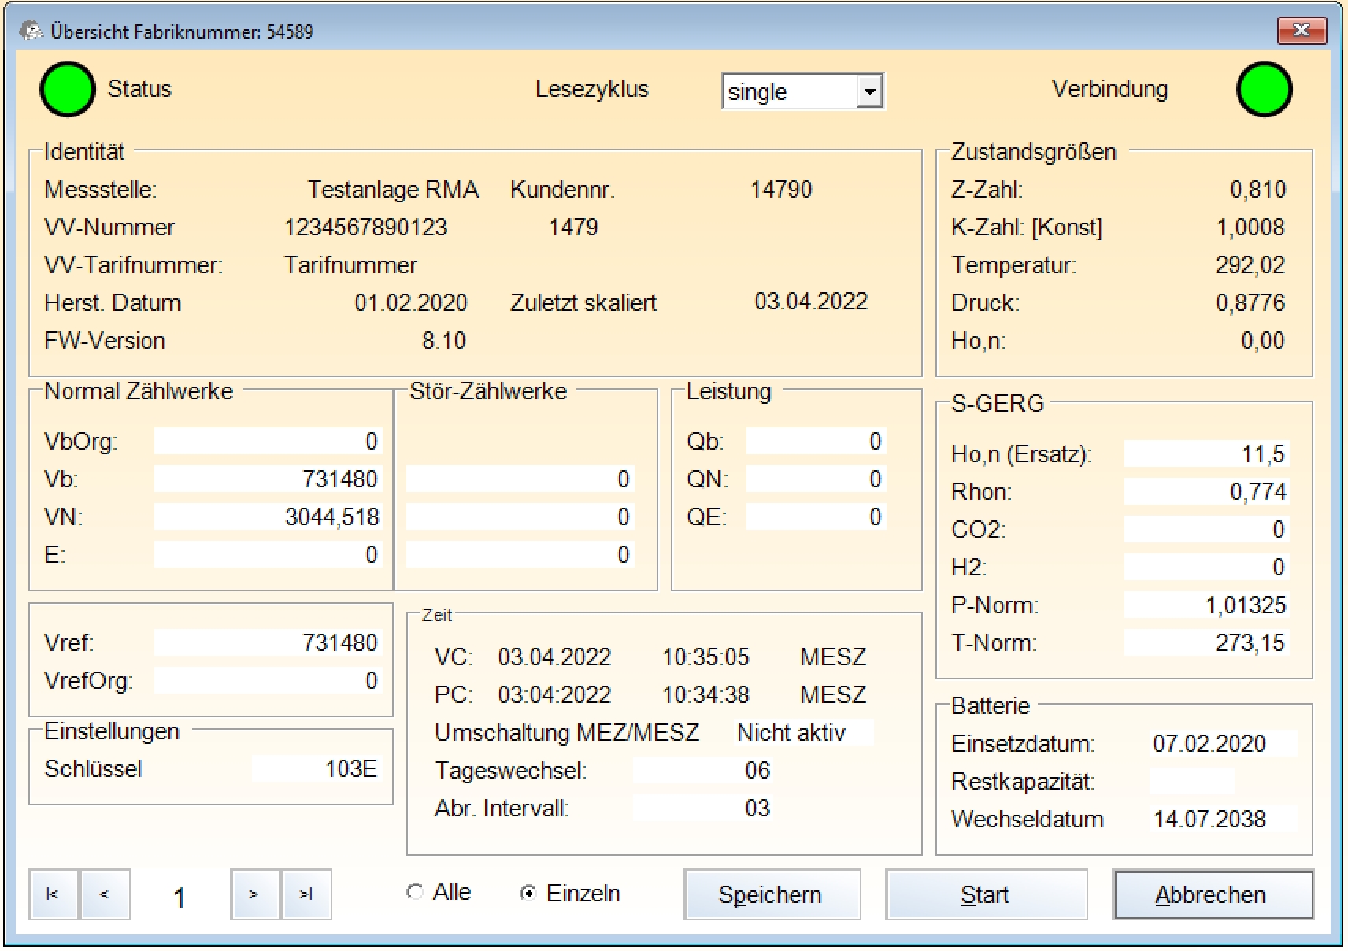Click the Tarifnummer value text
Screen dimensions: 1348x951
click(x=350, y=265)
